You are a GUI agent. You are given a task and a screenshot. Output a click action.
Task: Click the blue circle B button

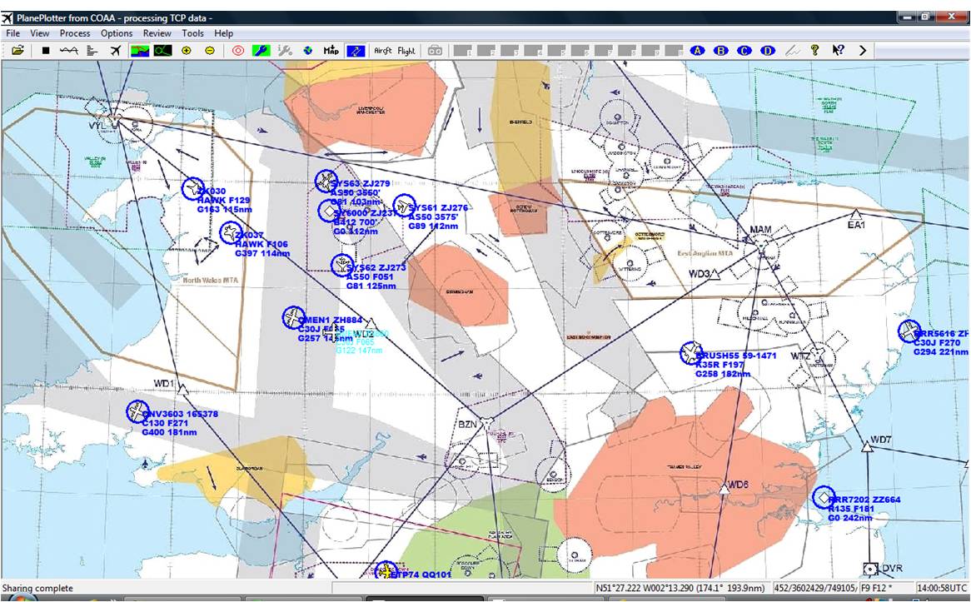coord(721,51)
